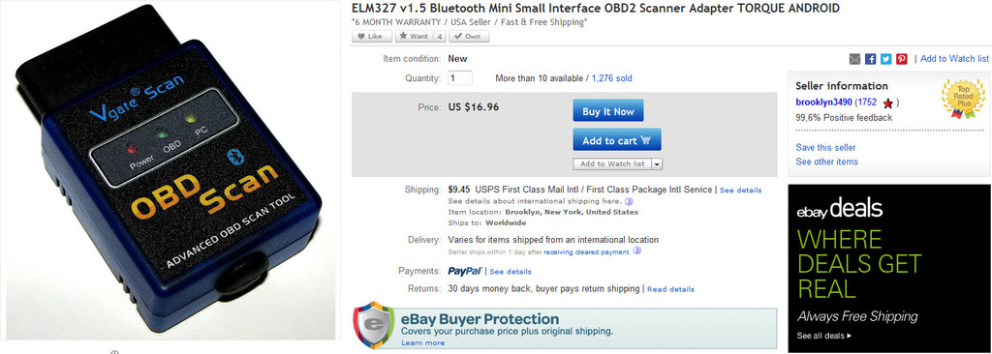Click the Top Rated Plus badge
992x354 pixels.
click(x=963, y=98)
